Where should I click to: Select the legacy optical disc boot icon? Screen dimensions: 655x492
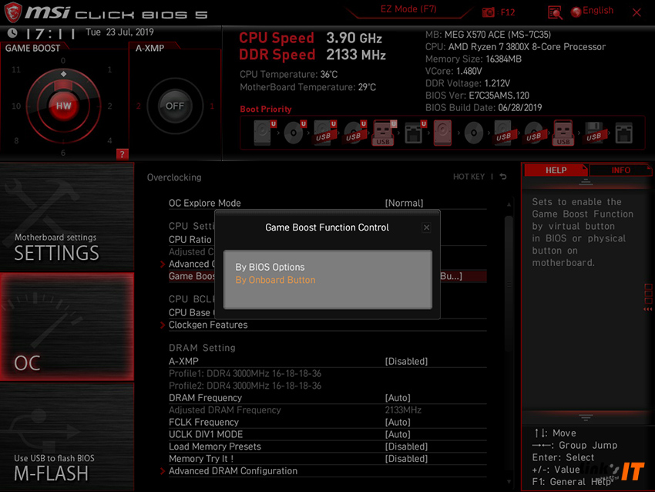[474, 133]
